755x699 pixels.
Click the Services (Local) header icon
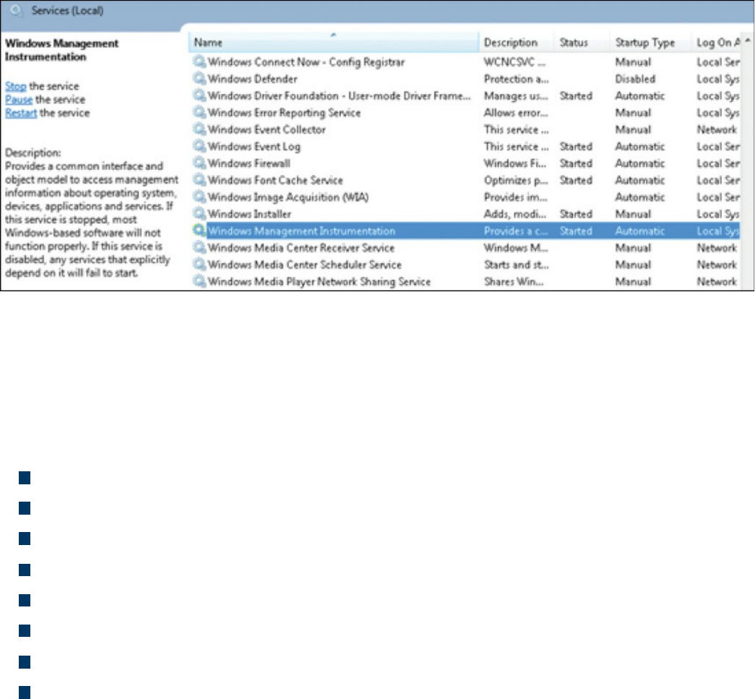(17, 11)
